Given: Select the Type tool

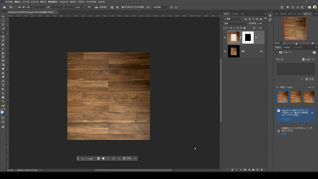Looking at the screenshot, I should [x=3, y=85].
